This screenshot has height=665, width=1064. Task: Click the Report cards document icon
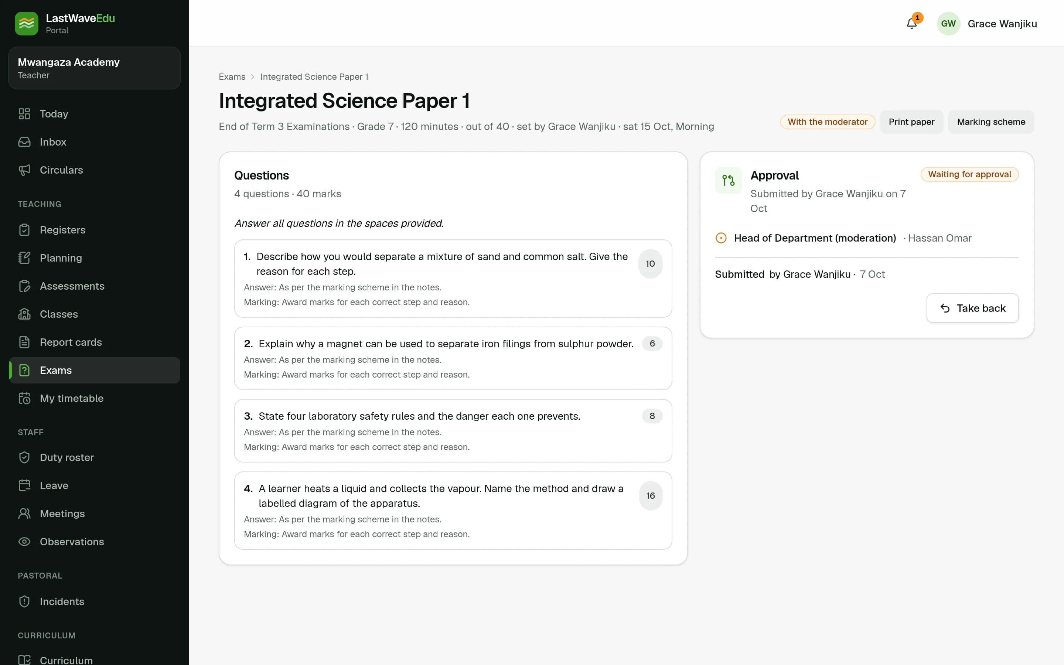click(24, 342)
